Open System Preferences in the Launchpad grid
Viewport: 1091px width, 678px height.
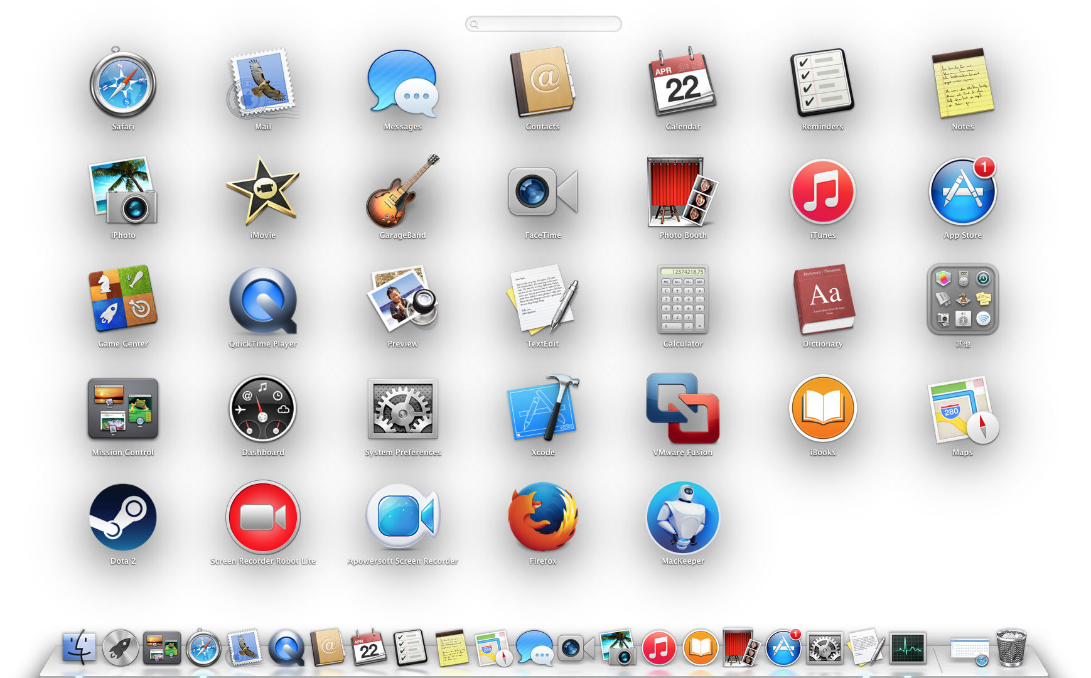click(402, 408)
